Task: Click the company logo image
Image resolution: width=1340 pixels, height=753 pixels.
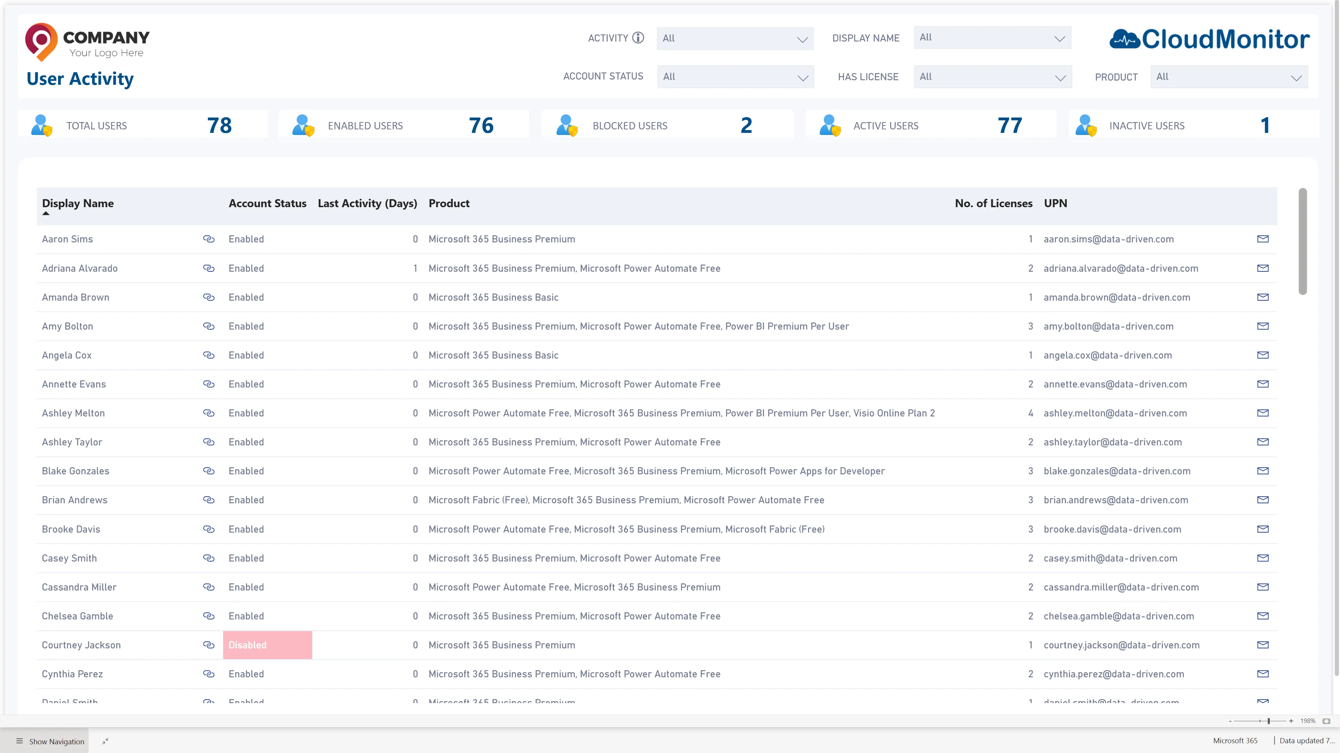Action: coord(87,42)
